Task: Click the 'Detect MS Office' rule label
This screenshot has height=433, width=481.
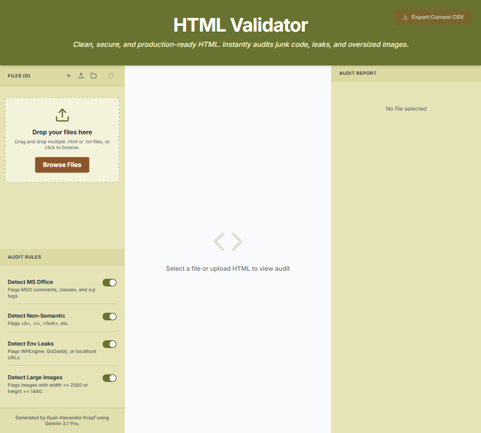Action: click(x=31, y=282)
